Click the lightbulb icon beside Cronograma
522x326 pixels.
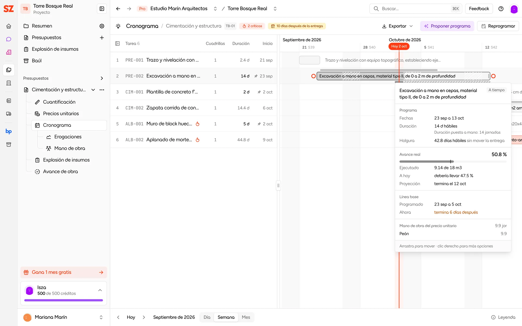118,26
